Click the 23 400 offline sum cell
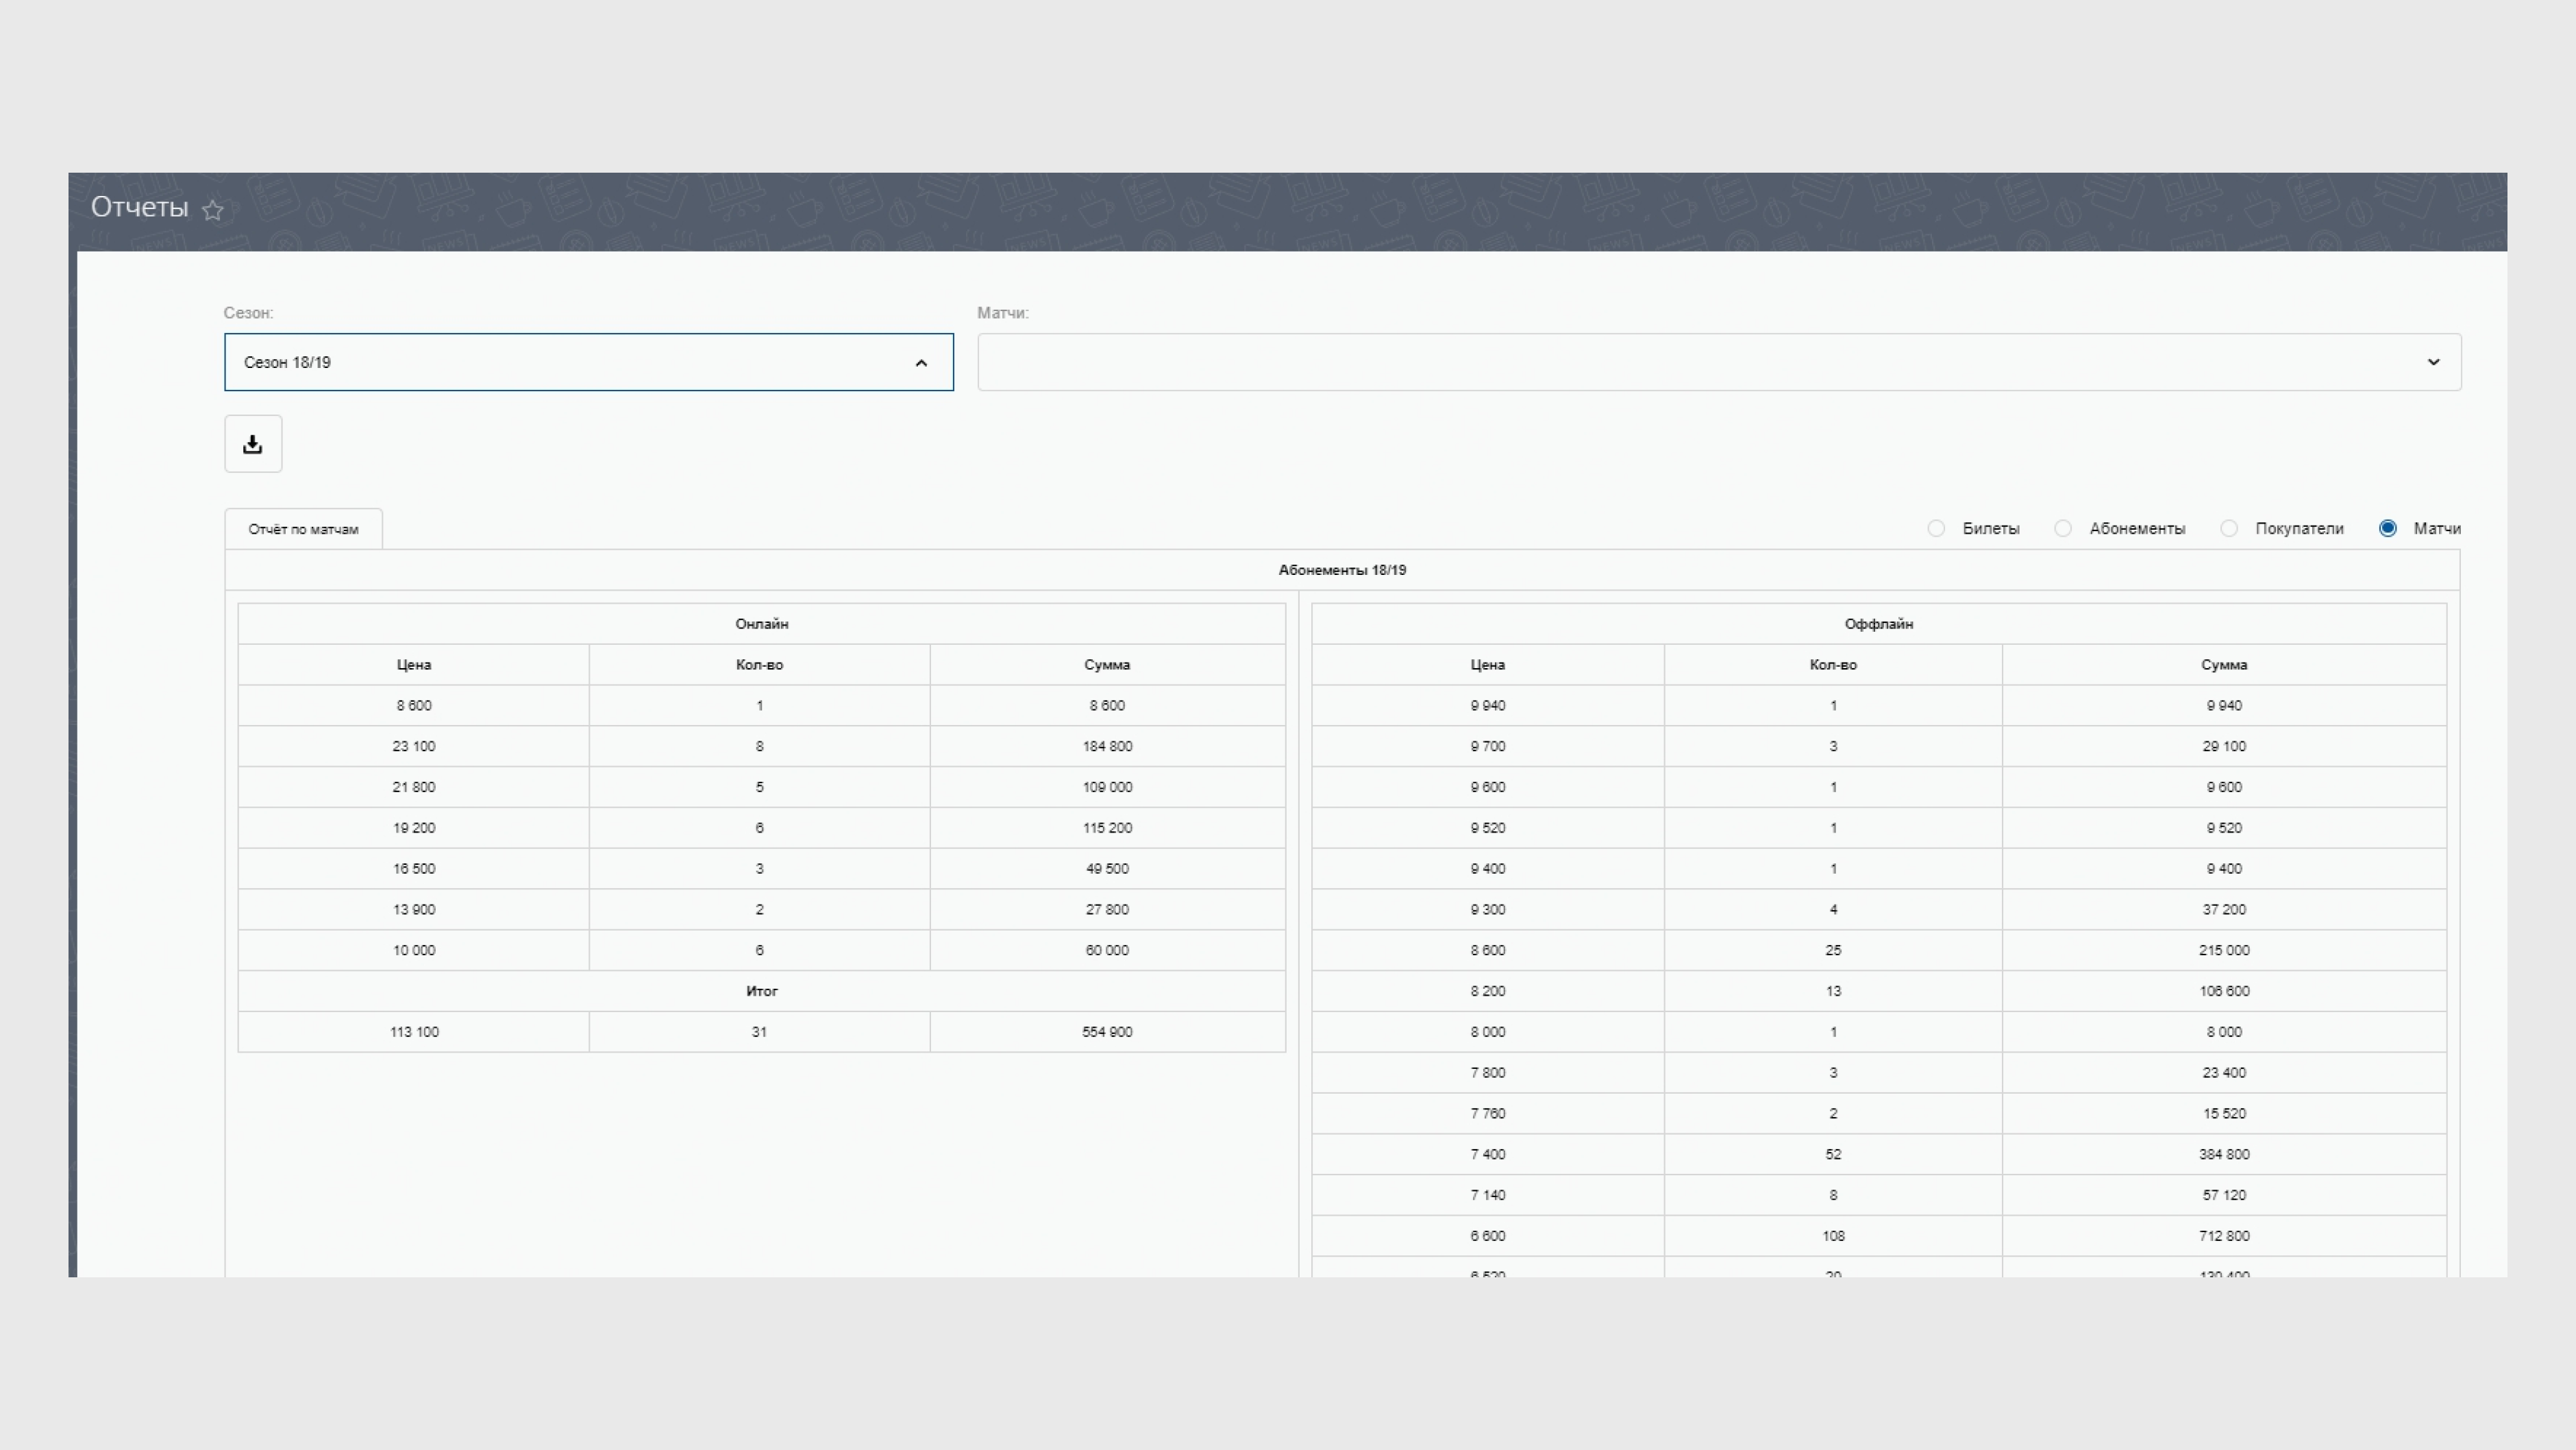 click(2224, 1073)
